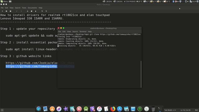Click the paste toolbar icon
Viewport: 199px width, 112px height.
36,11
